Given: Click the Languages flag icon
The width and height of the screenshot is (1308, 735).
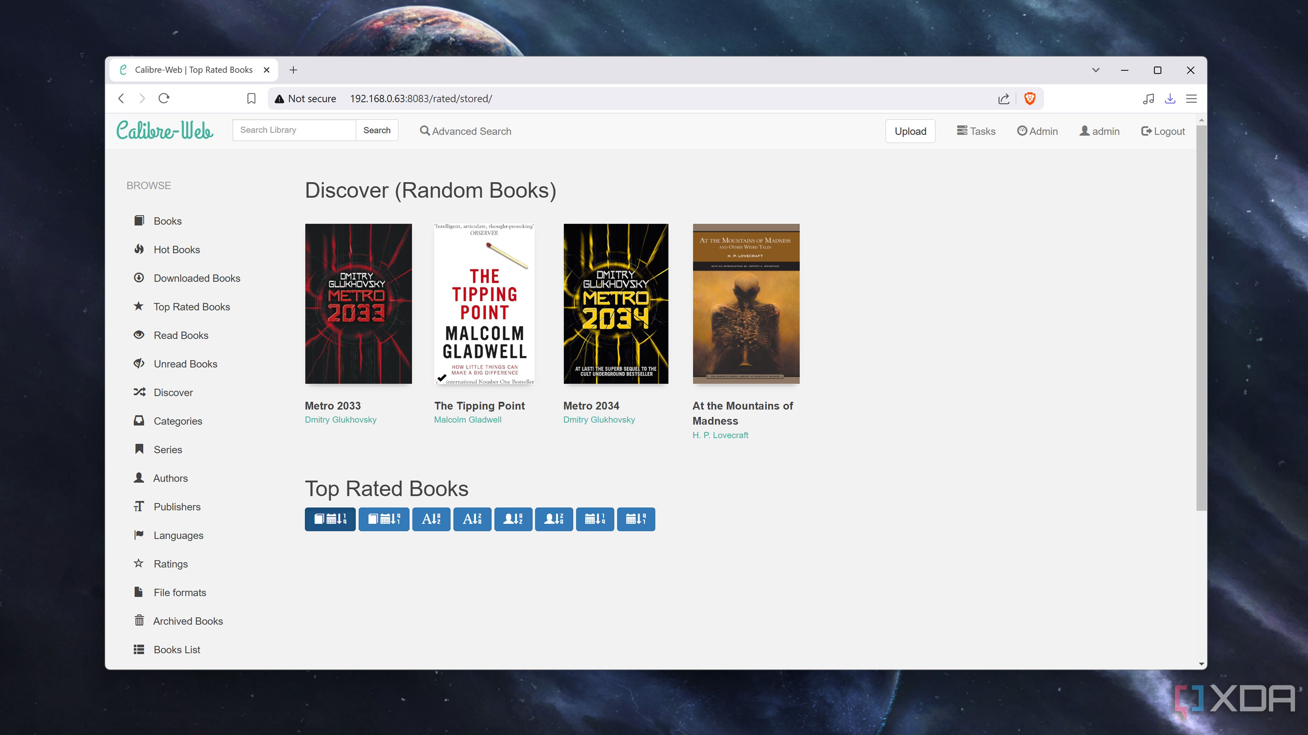Looking at the screenshot, I should coord(139,535).
